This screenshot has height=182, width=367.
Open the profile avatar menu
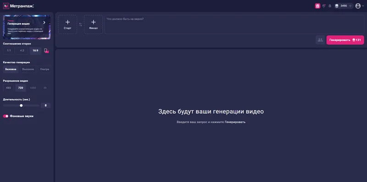tap(358, 6)
